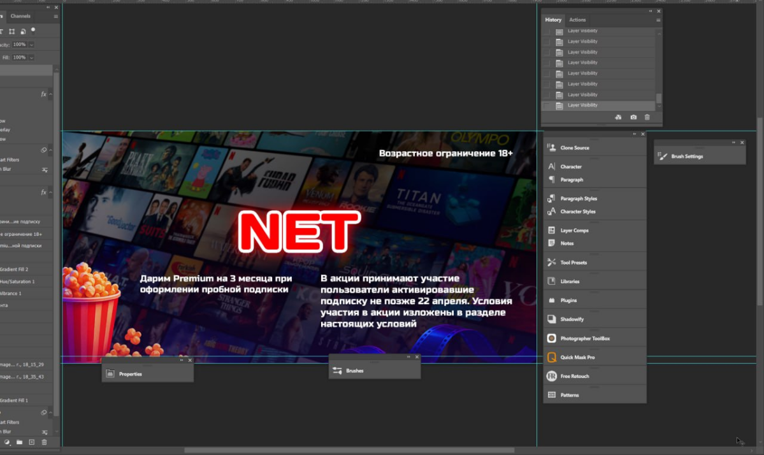Collapse effects of the top fx layer

pyautogui.click(x=51, y=94)
